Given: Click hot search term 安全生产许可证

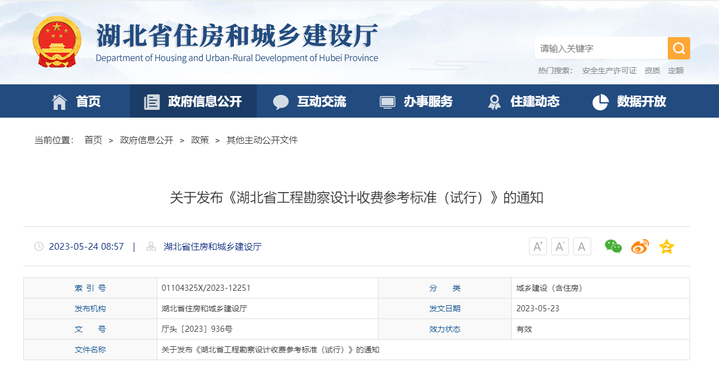Looking at the screenshot, I should [x=610, y=70].
